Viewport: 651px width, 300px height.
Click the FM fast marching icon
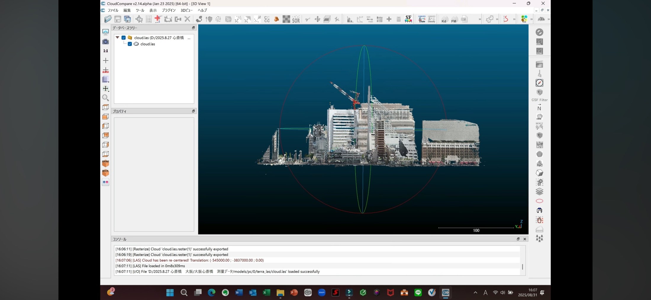pos(454,20)
